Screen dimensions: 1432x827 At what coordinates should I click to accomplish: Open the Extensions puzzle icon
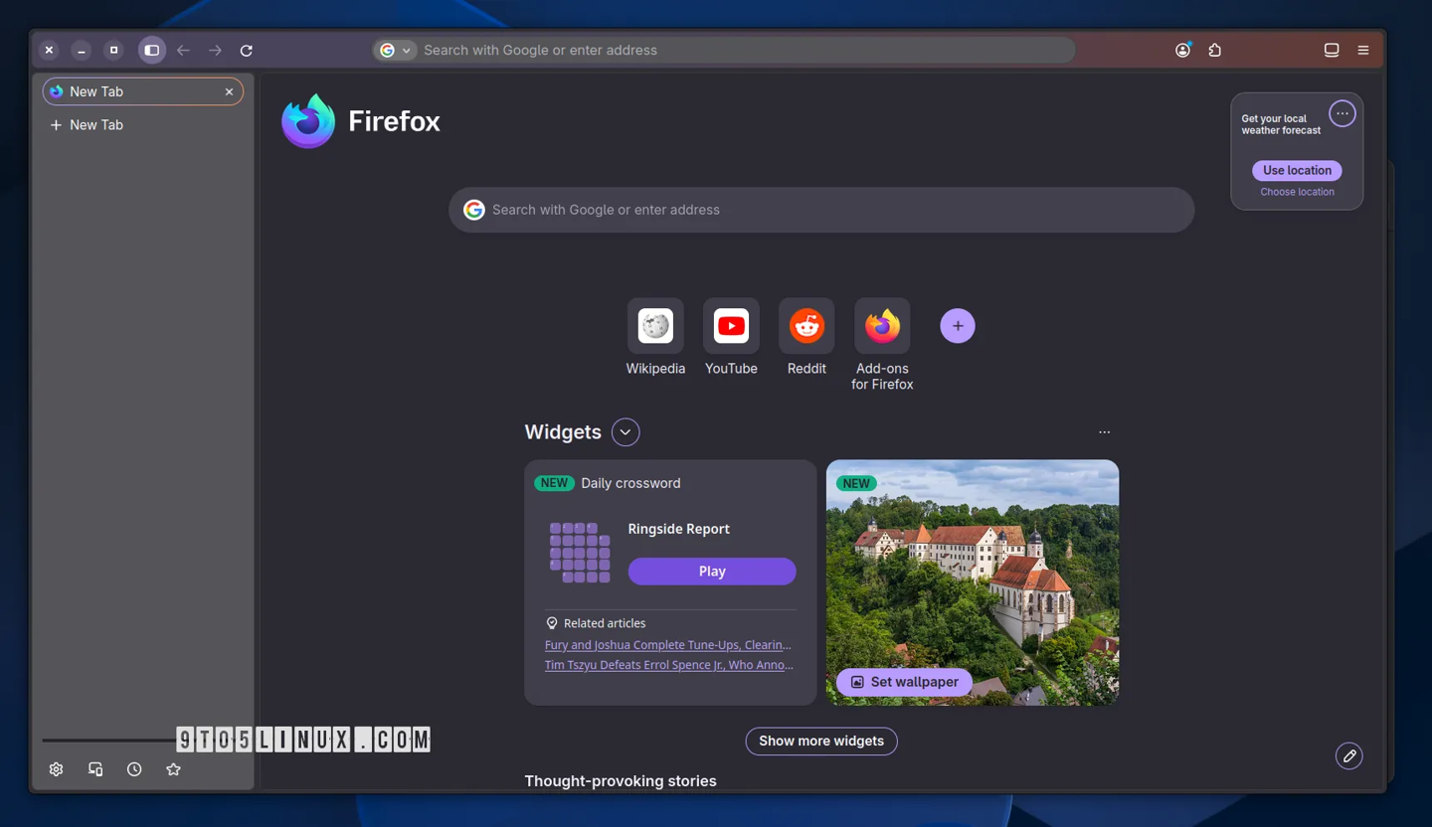coord(1214,50)
